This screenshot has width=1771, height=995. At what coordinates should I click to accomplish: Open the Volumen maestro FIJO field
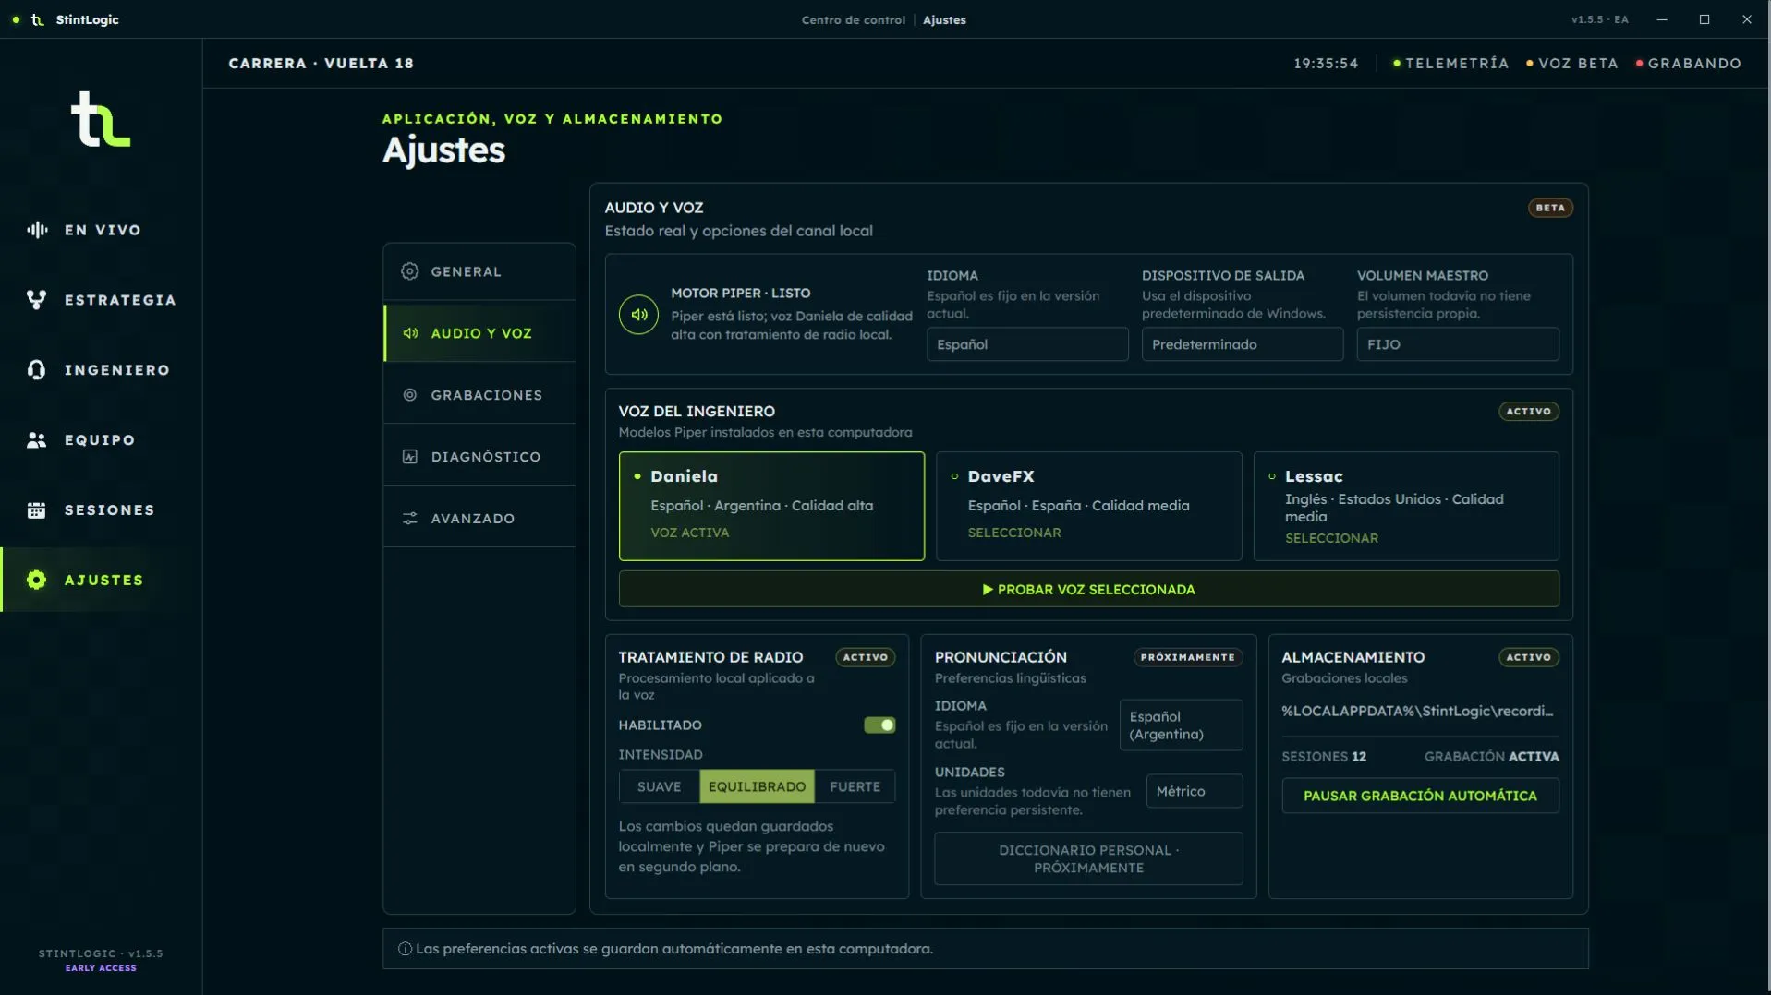click(x=1458, y=344)
